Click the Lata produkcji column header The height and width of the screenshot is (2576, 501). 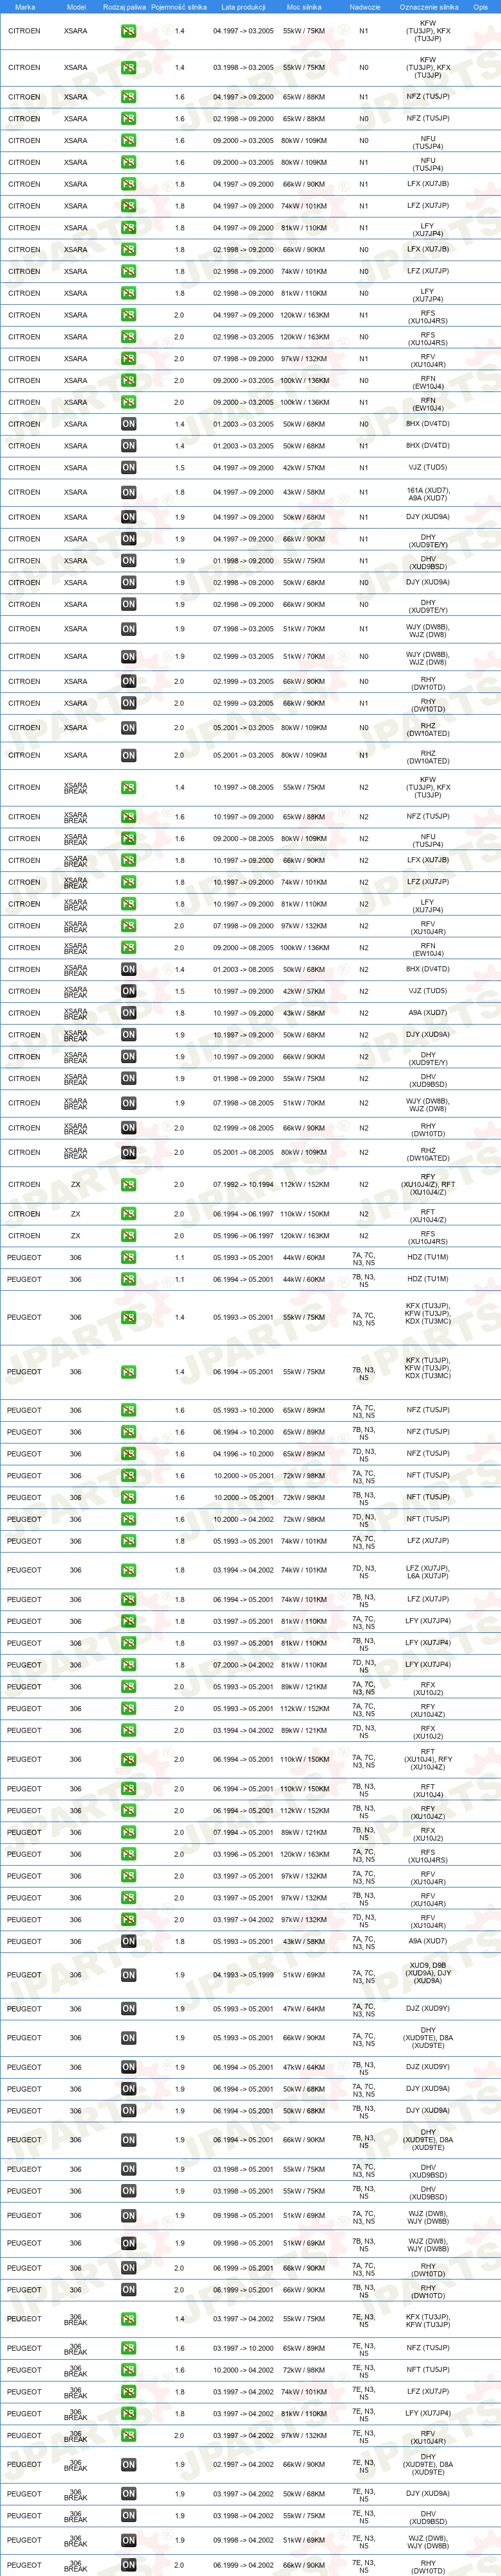(243, 7)
